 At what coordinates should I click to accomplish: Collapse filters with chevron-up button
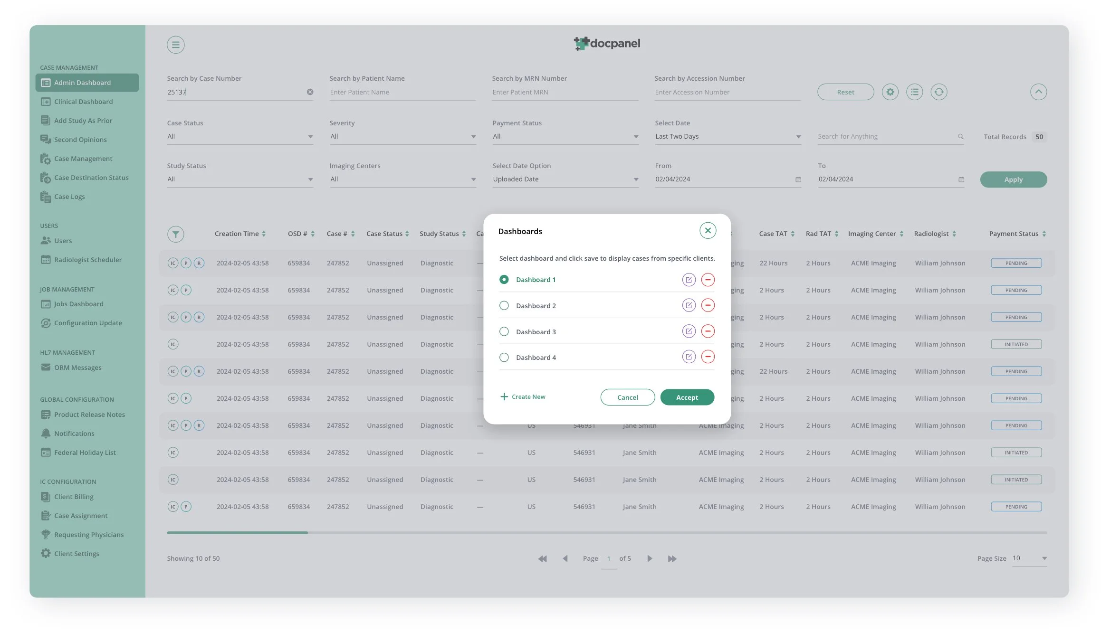pyautogui.click(x=1038, y=92)
